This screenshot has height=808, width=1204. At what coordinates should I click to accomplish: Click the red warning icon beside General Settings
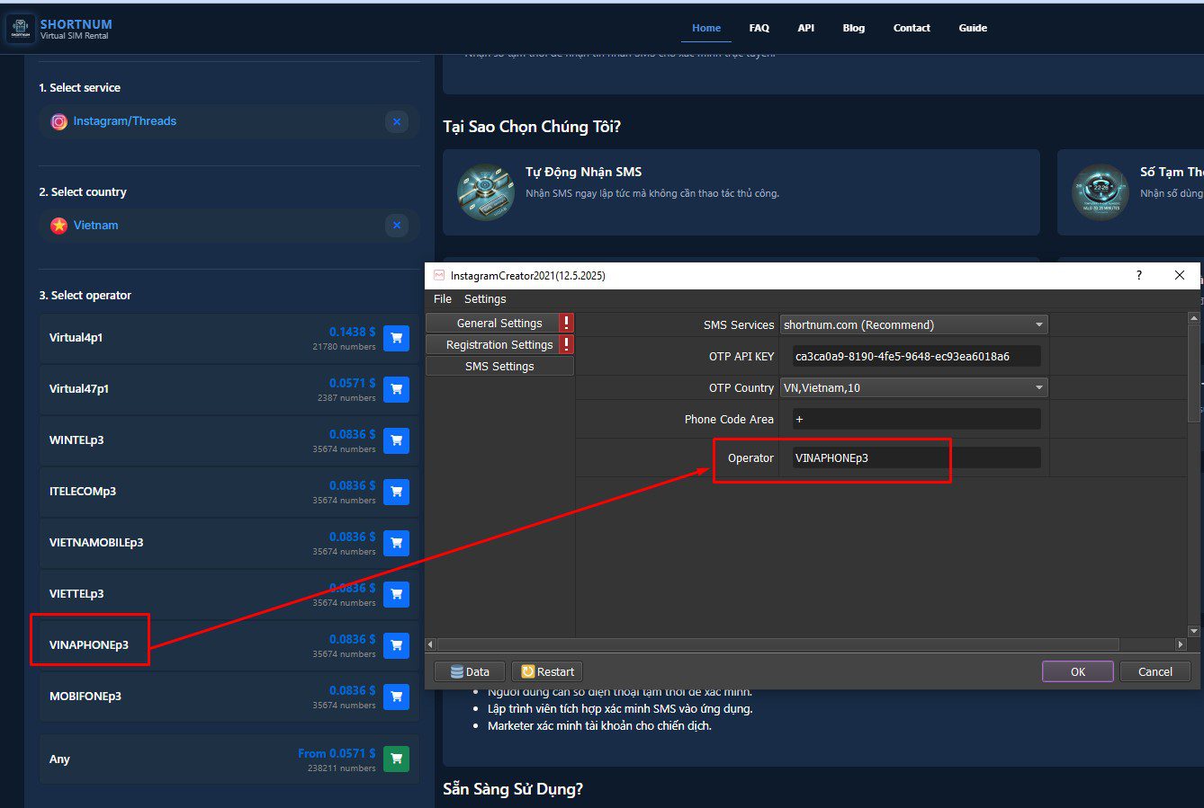tap(566, 323)
